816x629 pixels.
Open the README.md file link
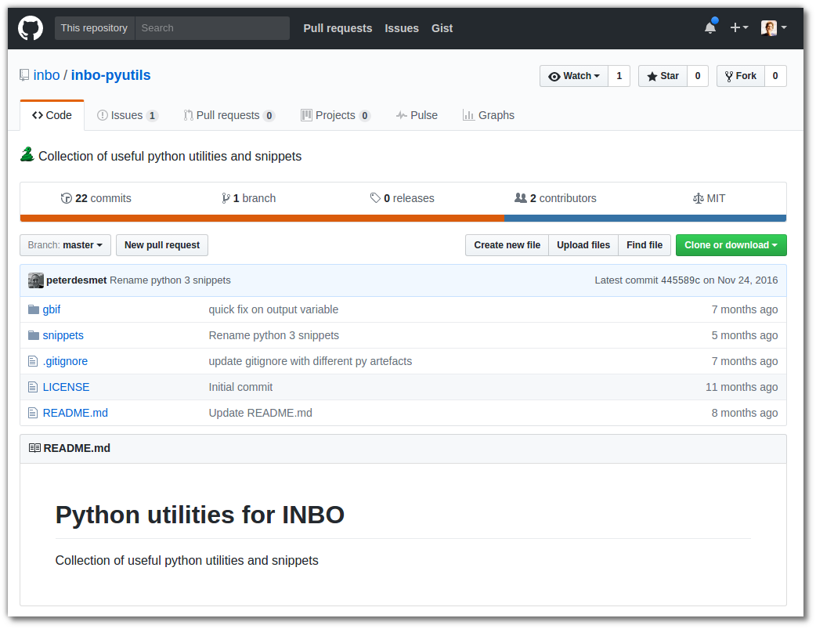click(75, 413)
